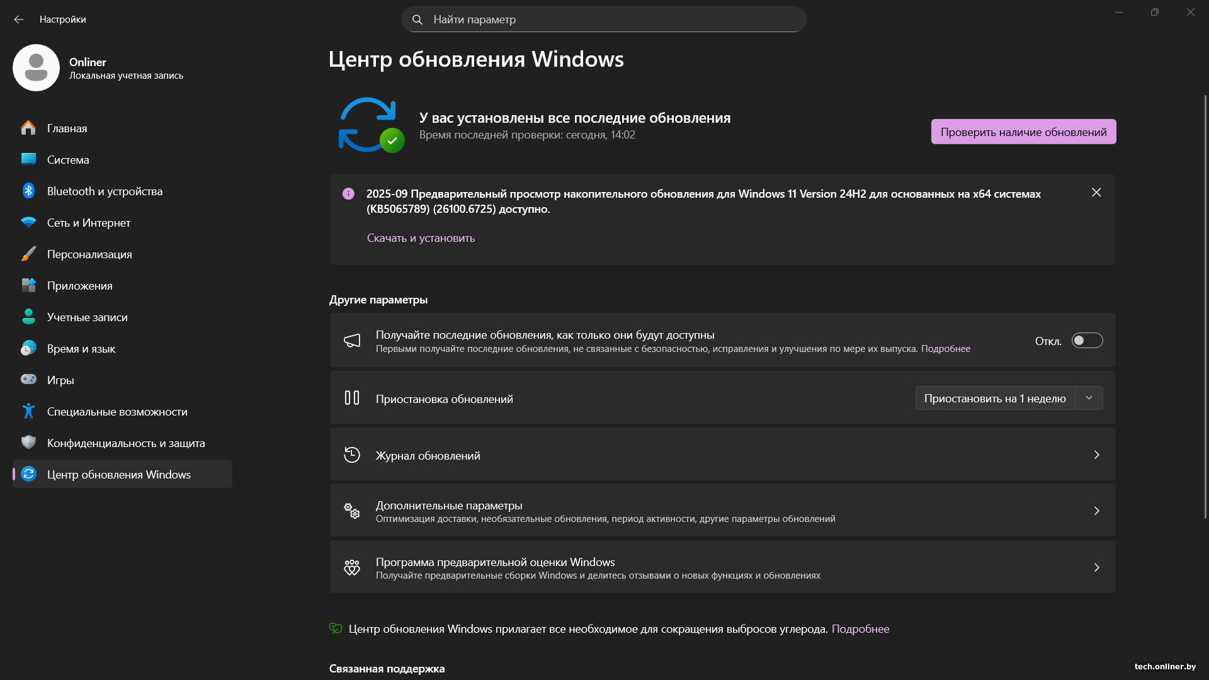Click the Персонализация paintbrush icon
Screen dimensions: 1209x680
28,254
